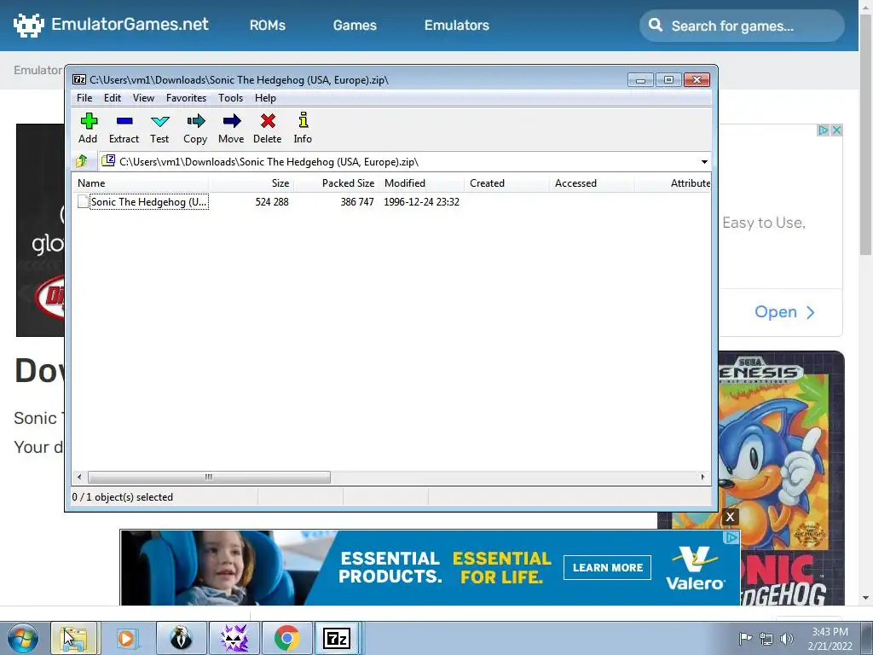Click the 7z icon in the title bar
Image resolution: width=873 pixels, height=655 pixels.
coord(79,79)
